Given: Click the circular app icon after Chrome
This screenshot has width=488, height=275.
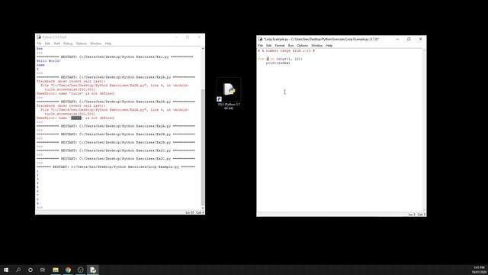Looking at the screenshot, I should [x=81, y=270].
